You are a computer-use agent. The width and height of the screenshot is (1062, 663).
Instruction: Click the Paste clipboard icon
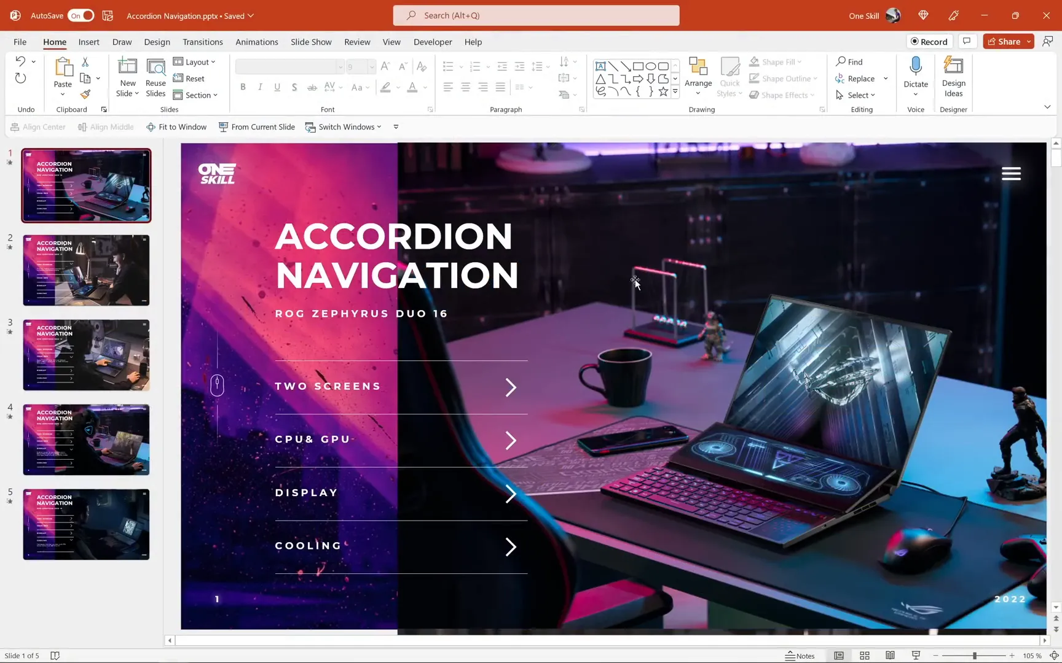63,66
